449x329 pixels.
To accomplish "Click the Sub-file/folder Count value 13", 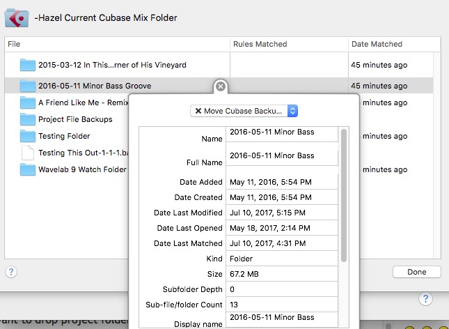I will (x=282, y=305).
